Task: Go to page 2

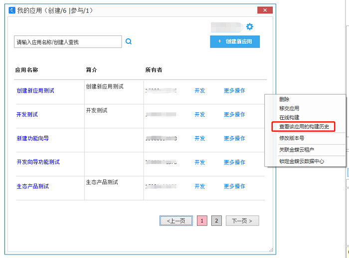Action: [x=216, y=221]
